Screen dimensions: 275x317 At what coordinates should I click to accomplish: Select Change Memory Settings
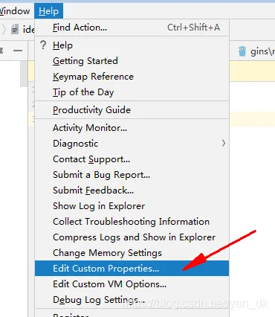[x=132, y=253]
